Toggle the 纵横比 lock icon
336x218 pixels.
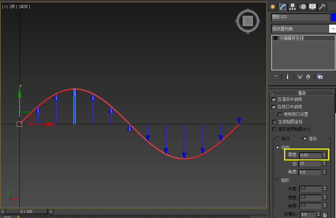pyautogui.click(x=325, y=215)
